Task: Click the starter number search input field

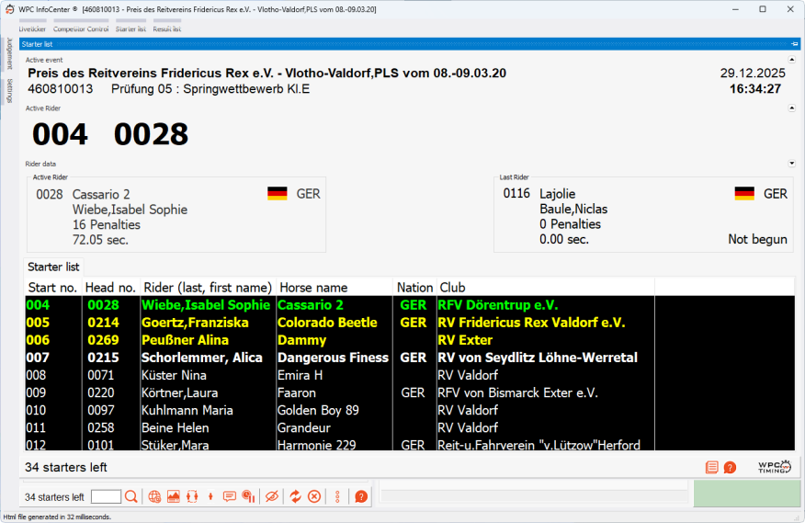Action: [x=106, y=496]
